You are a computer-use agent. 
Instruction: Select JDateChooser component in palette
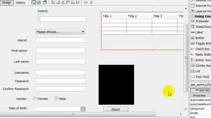click(201, 27)
